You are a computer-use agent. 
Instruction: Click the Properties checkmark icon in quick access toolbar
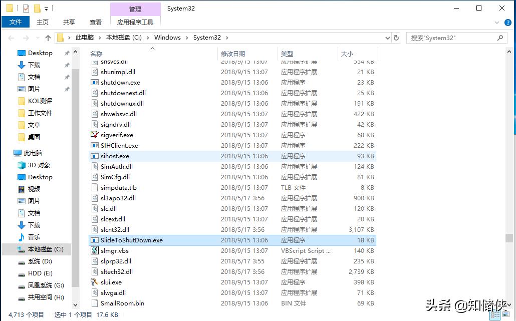point(26,8)
